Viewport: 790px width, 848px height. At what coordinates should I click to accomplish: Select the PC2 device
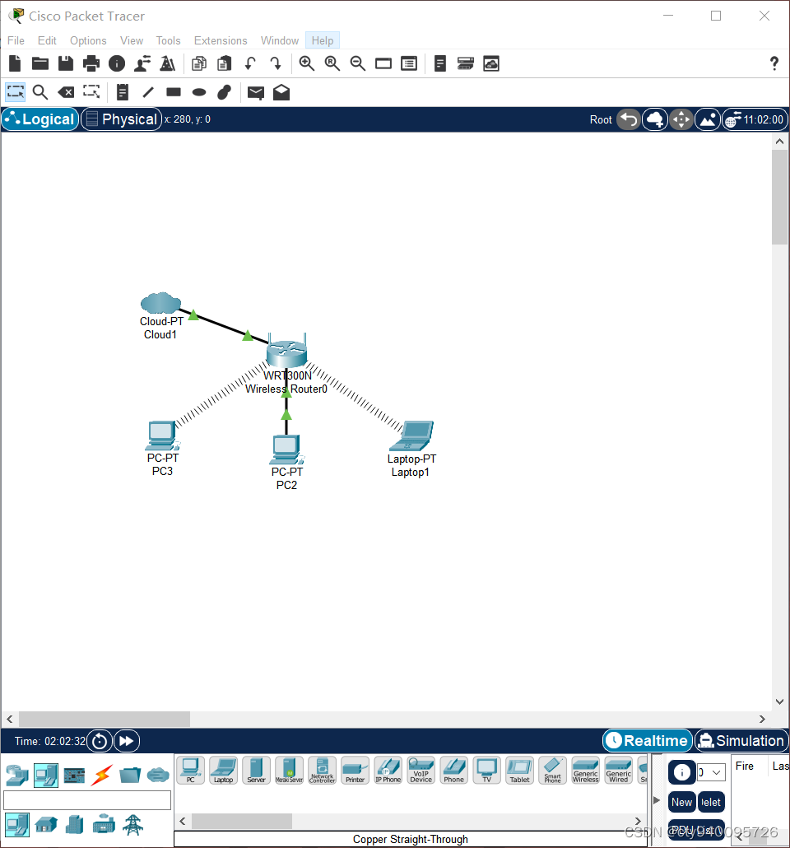pyautogui.click(x=286, y=450)
